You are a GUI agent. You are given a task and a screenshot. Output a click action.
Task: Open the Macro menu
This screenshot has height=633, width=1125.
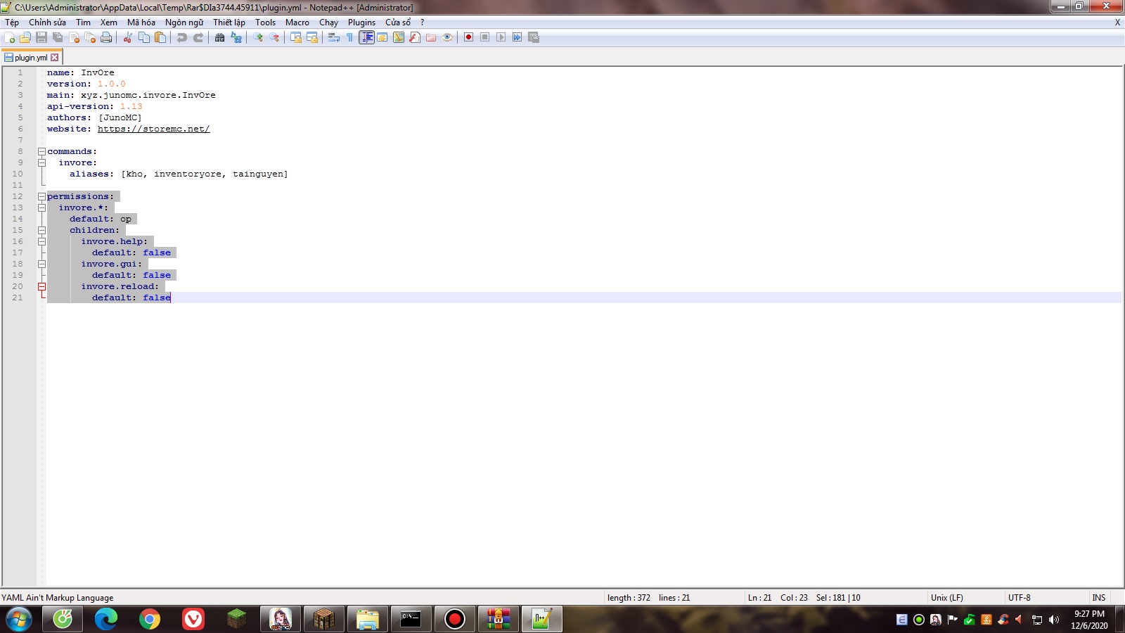297,23
